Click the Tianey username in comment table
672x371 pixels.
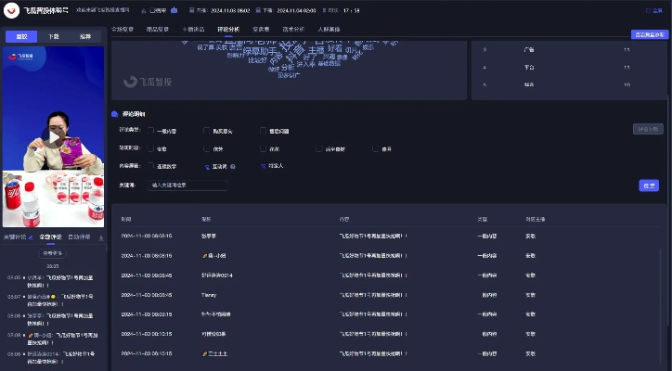pos(210,294)
